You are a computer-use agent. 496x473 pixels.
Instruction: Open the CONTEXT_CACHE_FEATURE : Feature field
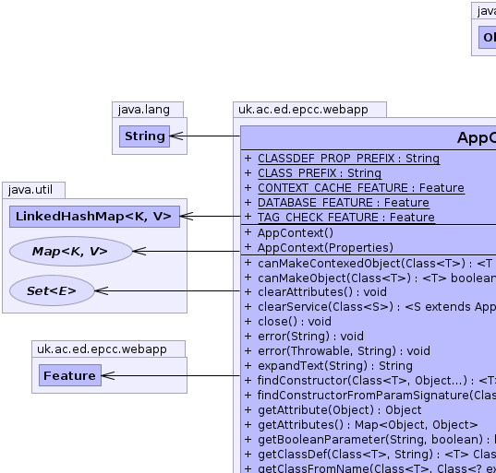pyautogui.click(x=361, y=188)
